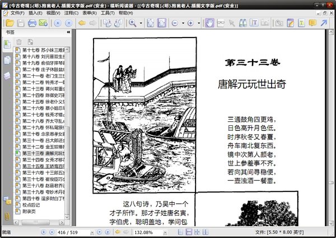336x238 pixels.
Task: Click the new bookmark icon in the bookmarks panel
Action: click(x=30, y=42)
